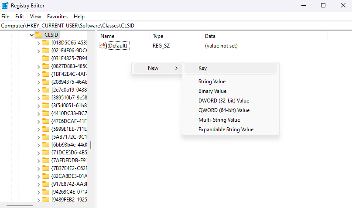Click the Registry Editor app icon
The width and height of the screenshot is (352, 208).
coord(5,6)
